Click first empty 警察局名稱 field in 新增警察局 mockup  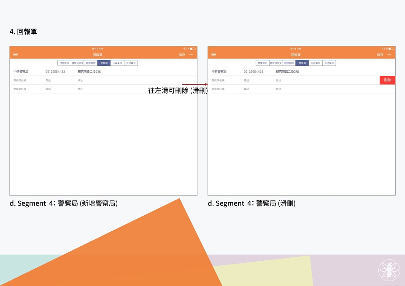[x=20, y=80]
